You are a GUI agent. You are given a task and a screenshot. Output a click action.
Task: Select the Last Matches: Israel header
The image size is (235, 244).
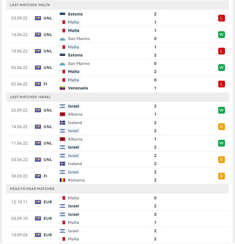coord(117,97)
